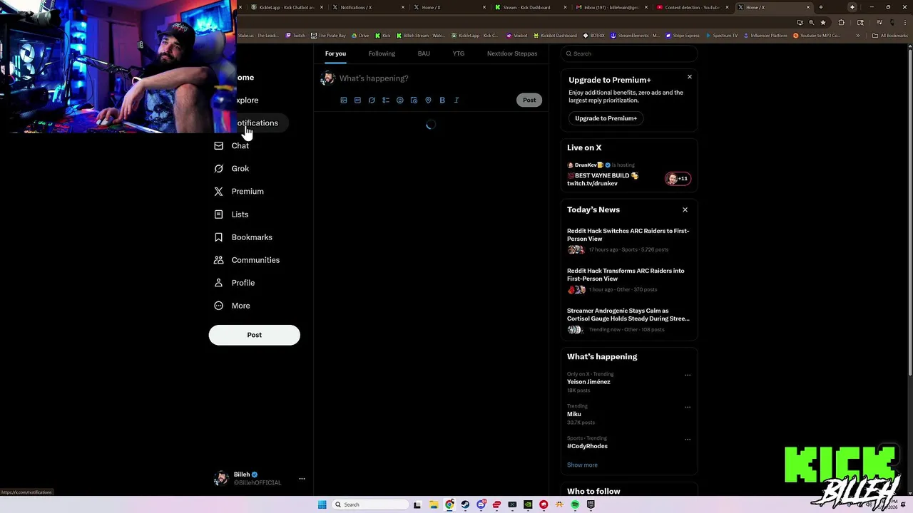Open Communities in the sidebar
Screen dimensions: 913x513
(247, 259)
